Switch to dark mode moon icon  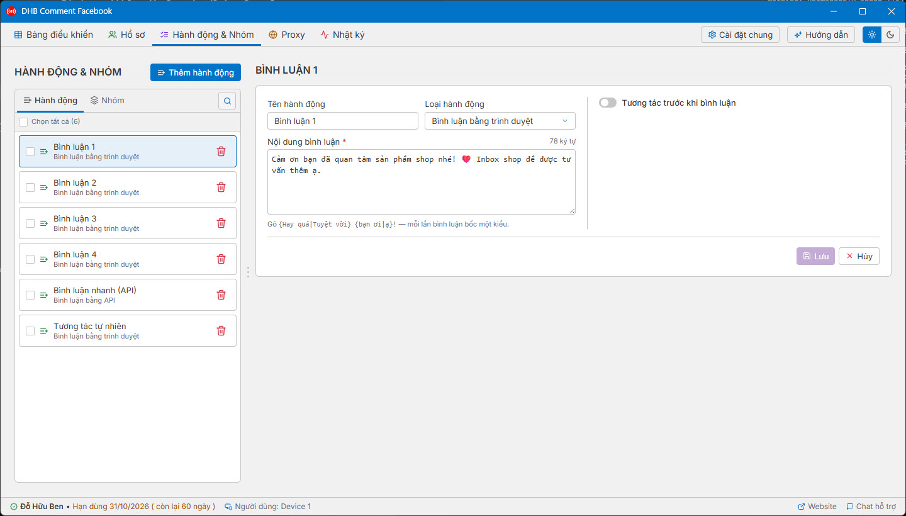pyautogui.click(x=890, y=35)
